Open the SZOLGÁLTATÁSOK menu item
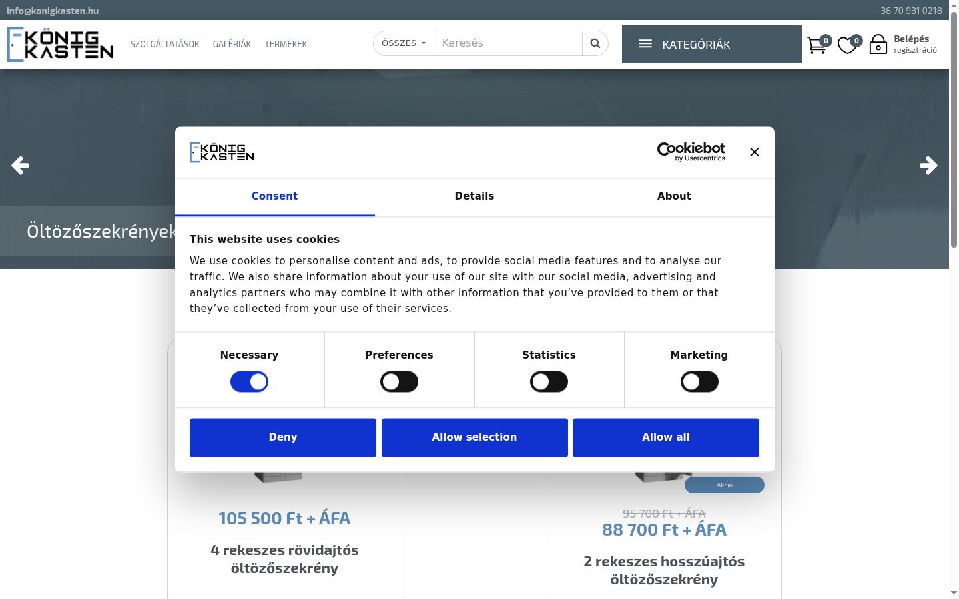The image size is (959, 599). click(165, 44)
